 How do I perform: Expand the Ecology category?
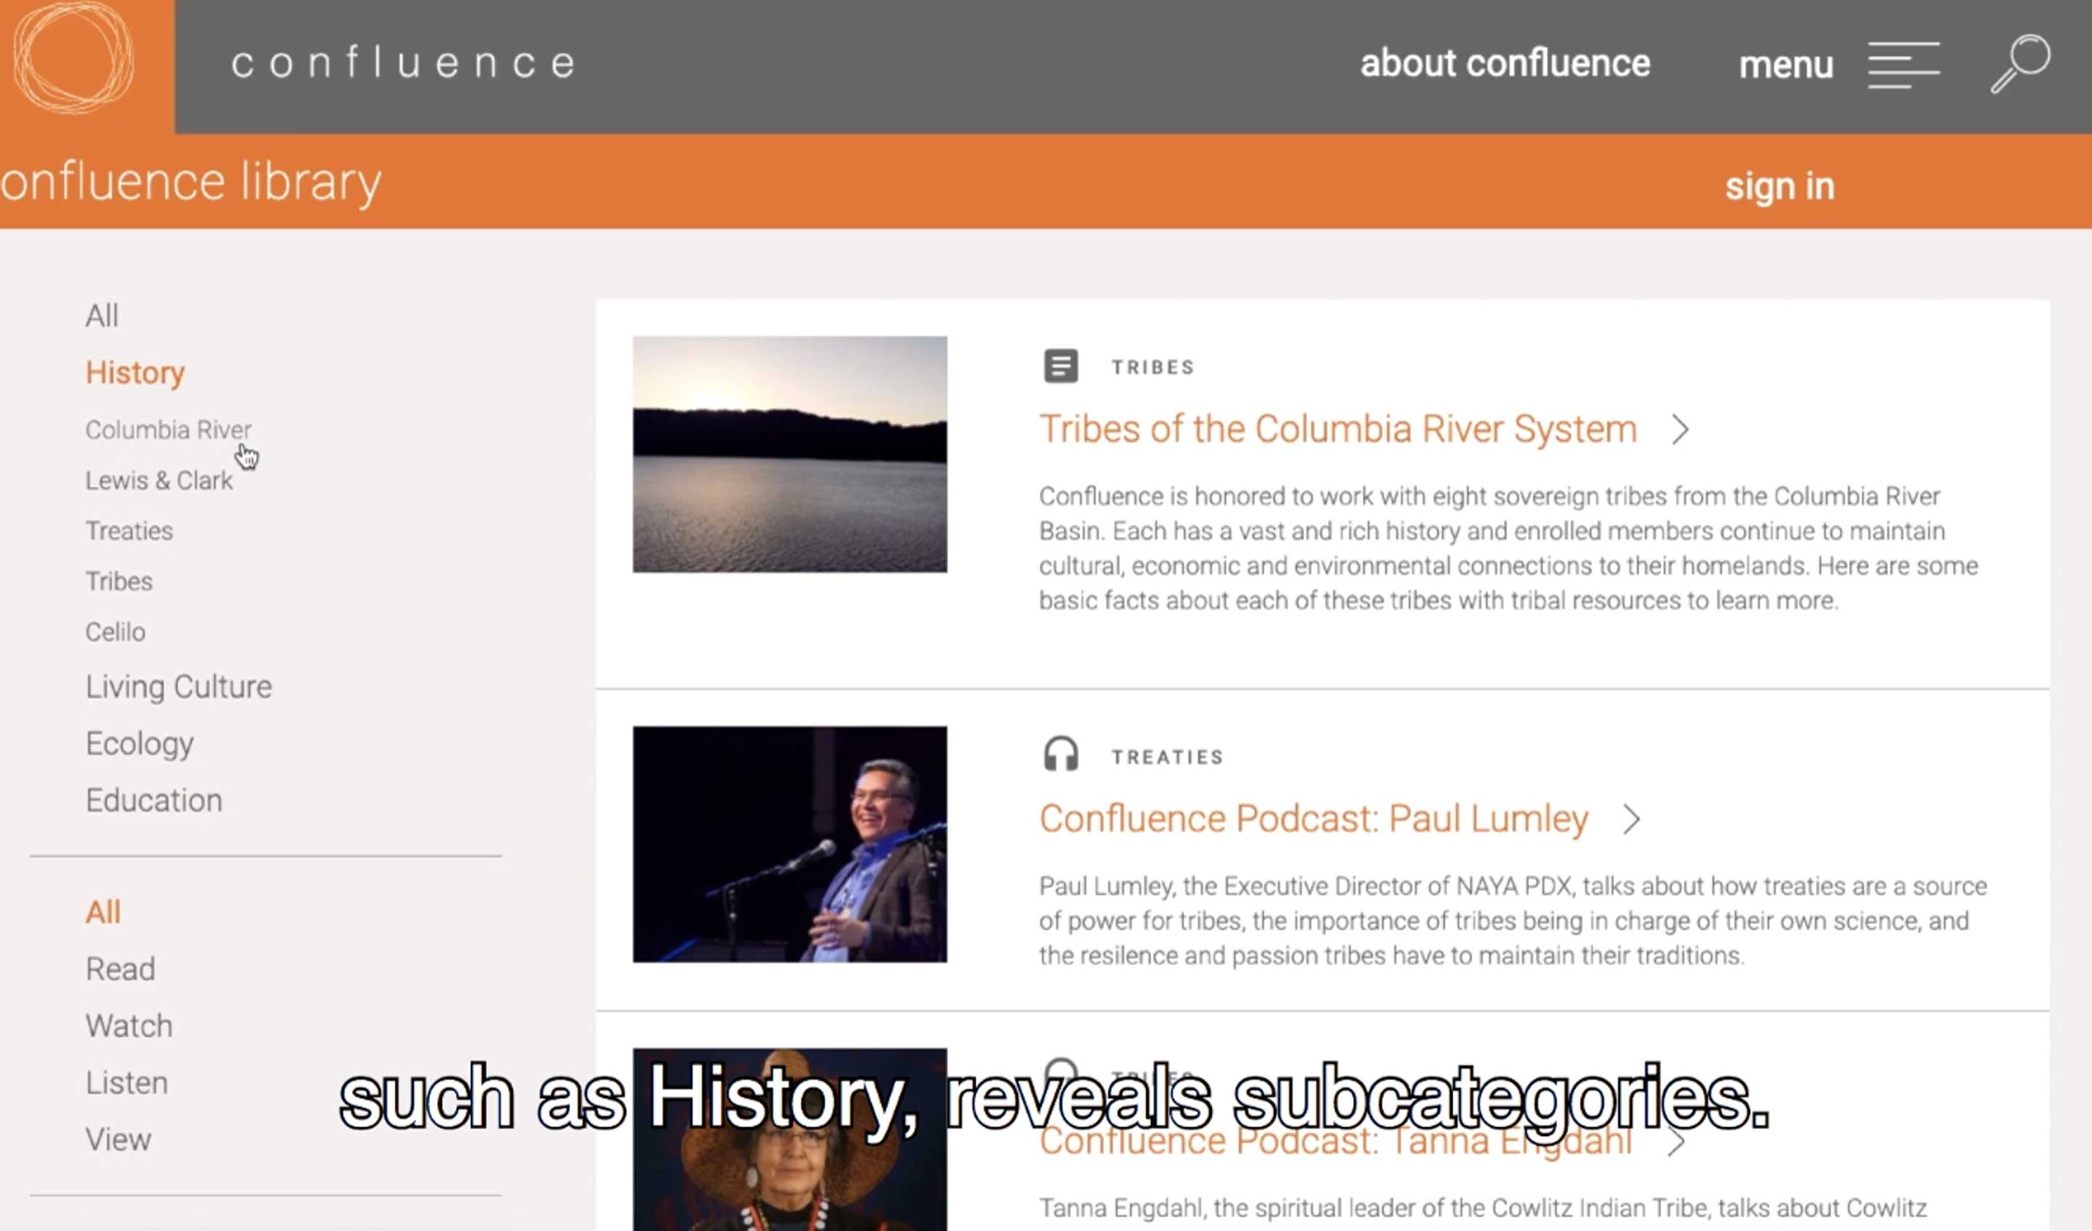139,744
